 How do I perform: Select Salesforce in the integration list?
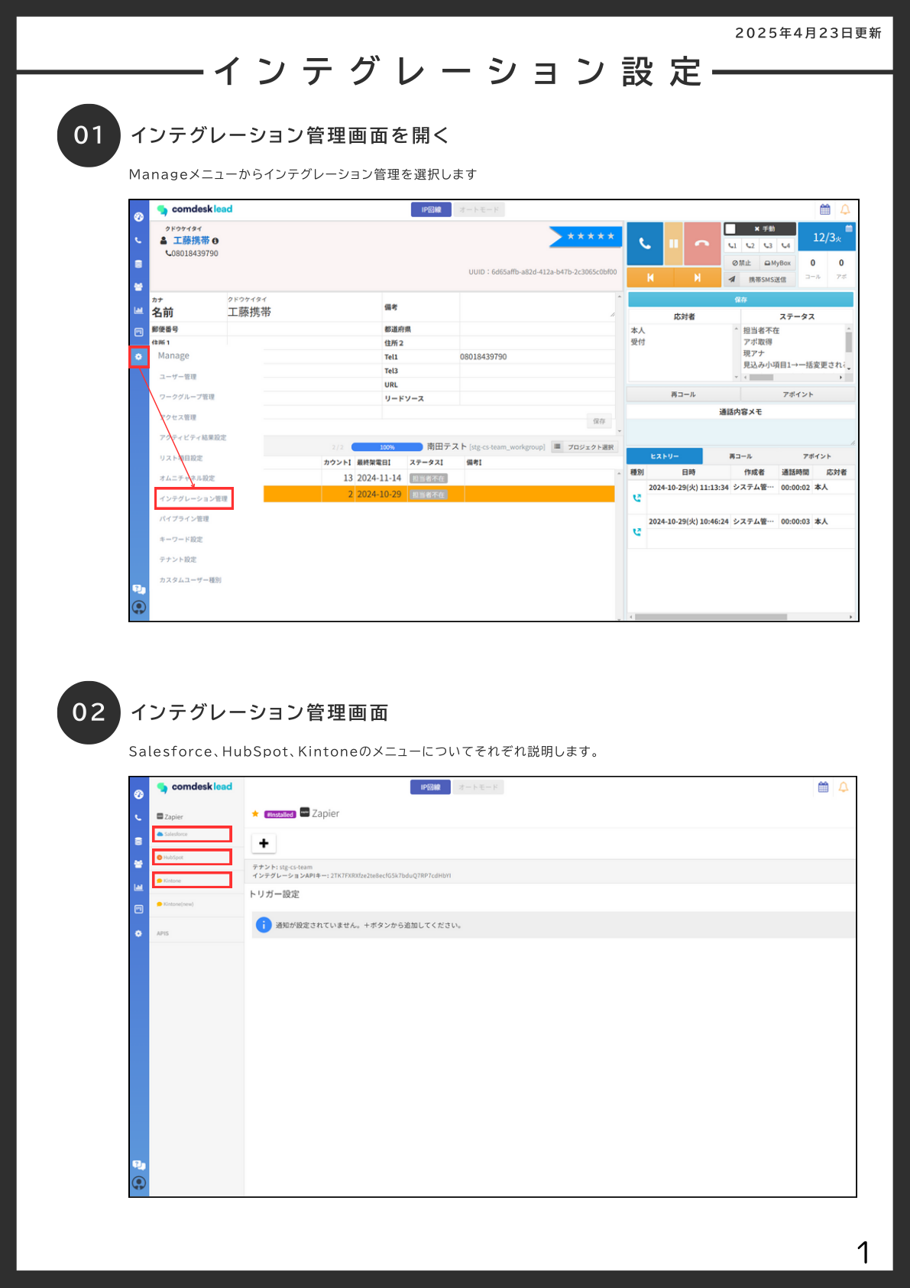tap(192, 834)
